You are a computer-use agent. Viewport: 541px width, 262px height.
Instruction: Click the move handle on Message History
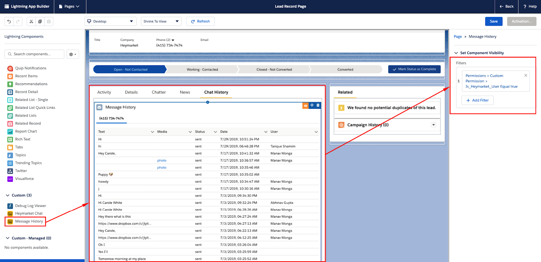[x=312, y=105]
